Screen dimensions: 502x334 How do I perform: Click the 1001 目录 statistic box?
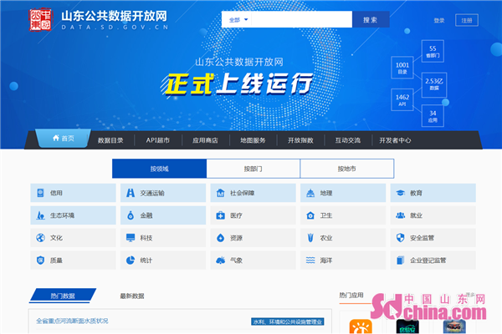coord(402,68)
